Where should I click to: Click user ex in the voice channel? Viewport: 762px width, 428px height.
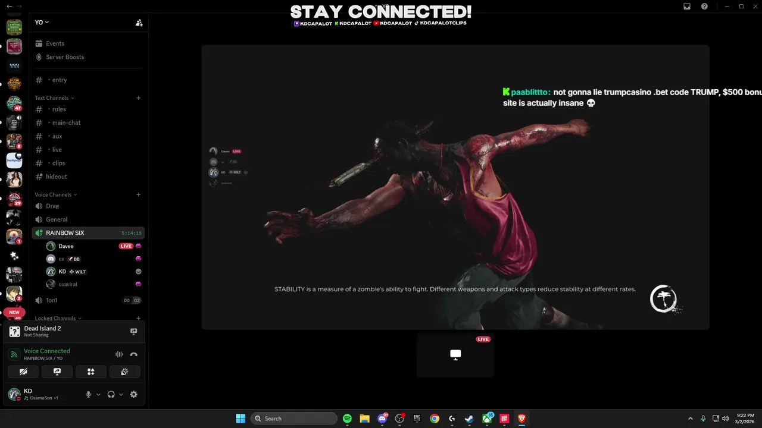point(61,259)
